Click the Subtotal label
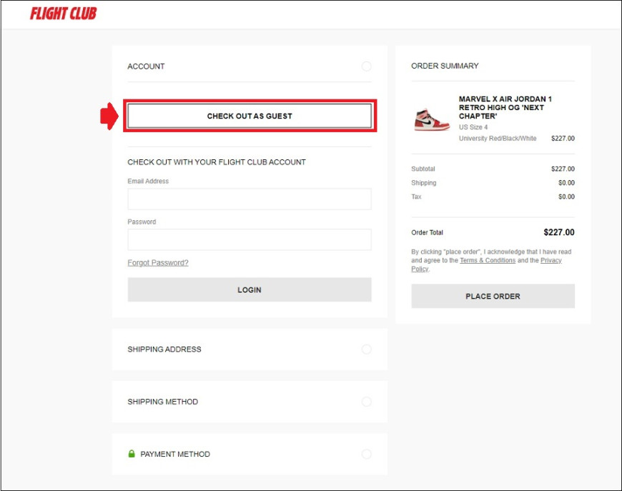Viewport: 622px width, 491px height. [x=423, y=169]
